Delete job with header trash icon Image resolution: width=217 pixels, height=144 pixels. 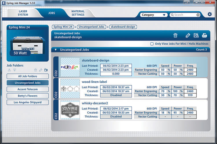tap(175, 35)
